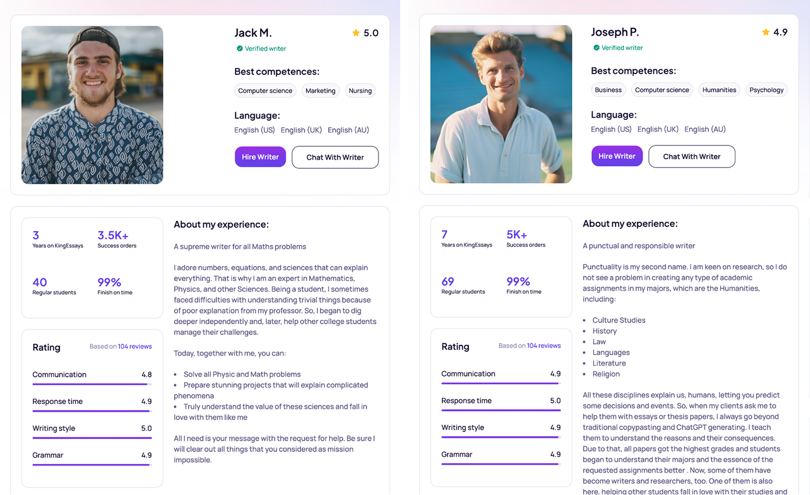Start a chat with Joseph P.
Viewport: 810px width, 495px height.
[692, 156]
